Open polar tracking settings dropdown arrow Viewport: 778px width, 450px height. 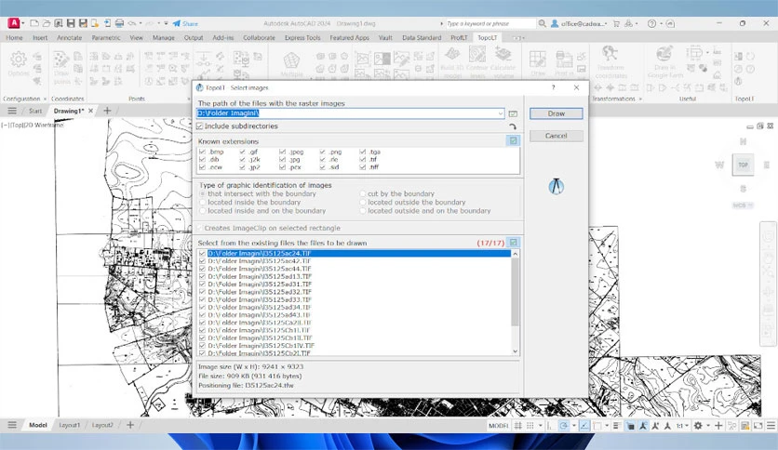pos(574,425)
